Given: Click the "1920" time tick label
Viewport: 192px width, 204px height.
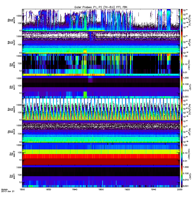Looking at the screenshot, I should click(127, 189).
